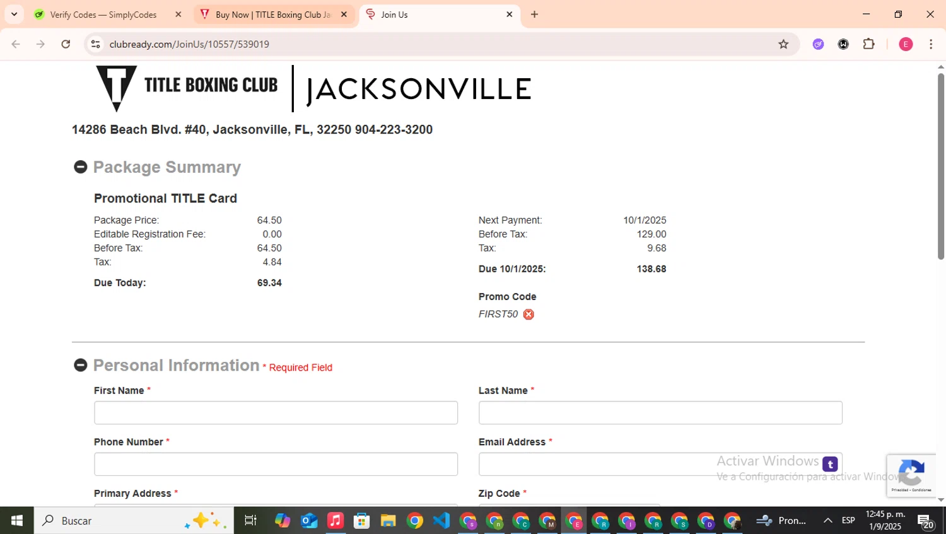Close the Buy Now TITLE Boxing tab

pyautogui.click(x=344, y=15)
